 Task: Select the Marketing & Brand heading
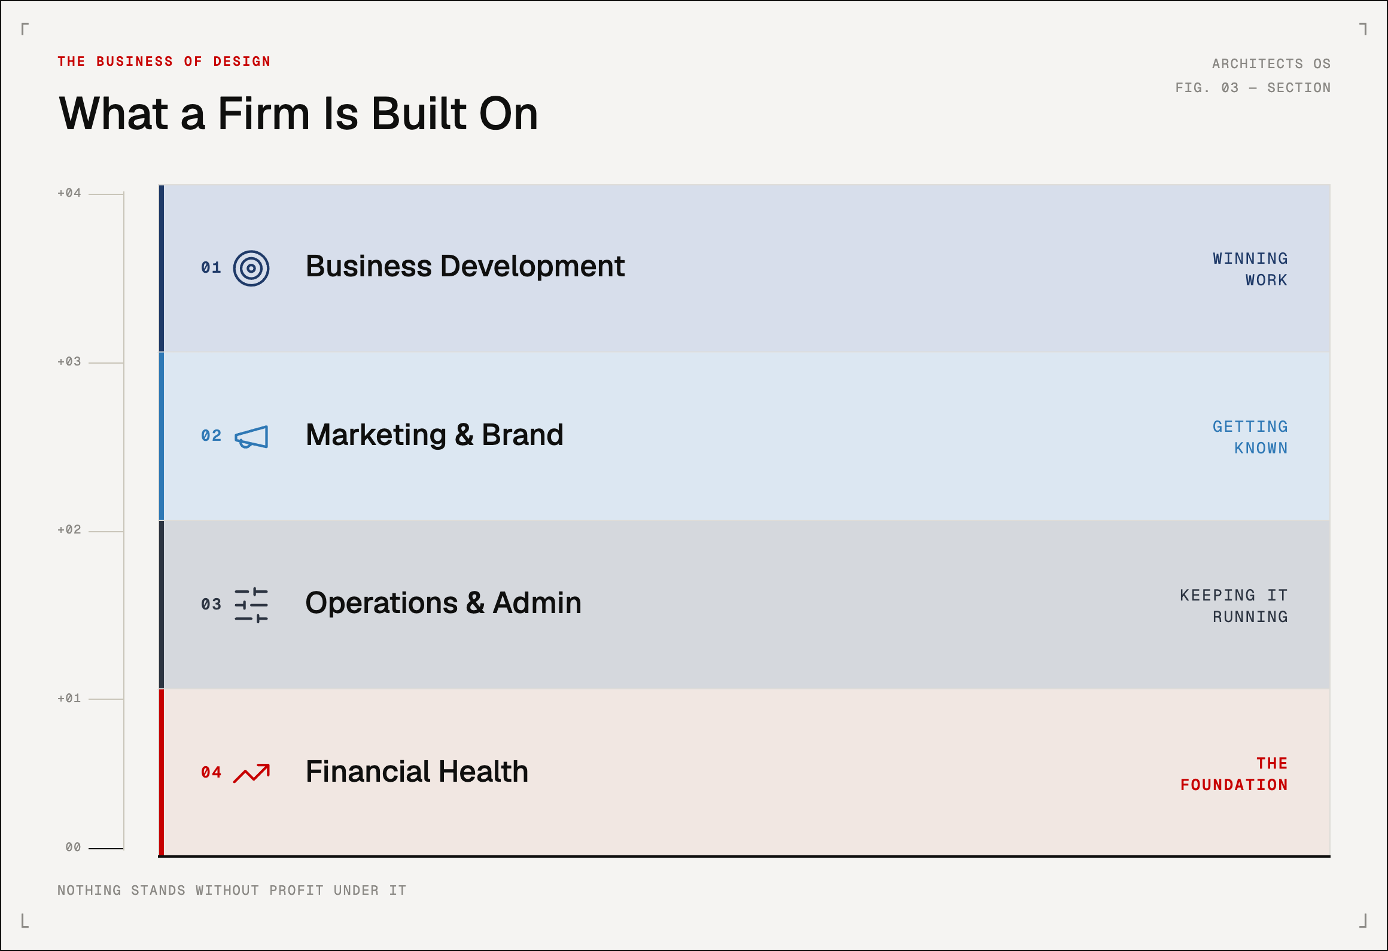click(x=434, y=435)
